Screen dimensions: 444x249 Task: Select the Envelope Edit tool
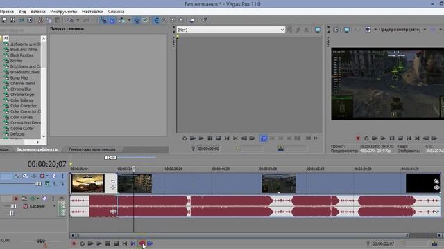coord(164,20)
